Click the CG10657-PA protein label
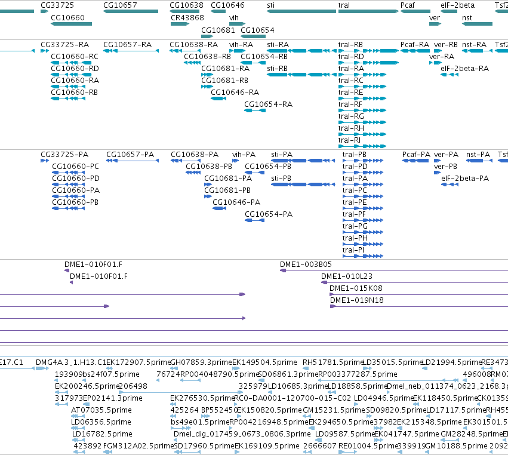 click(130, 154)
